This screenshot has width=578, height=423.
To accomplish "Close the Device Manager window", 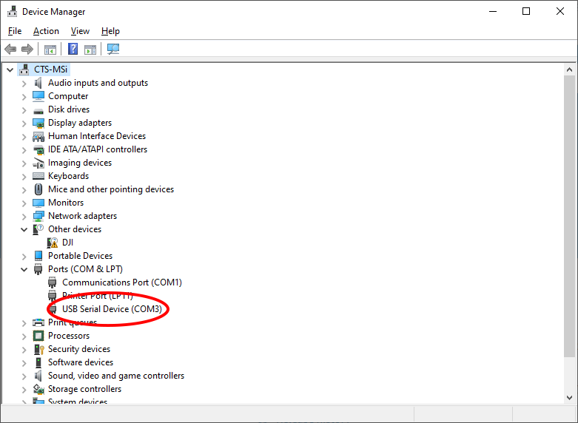I will point(560,11).
